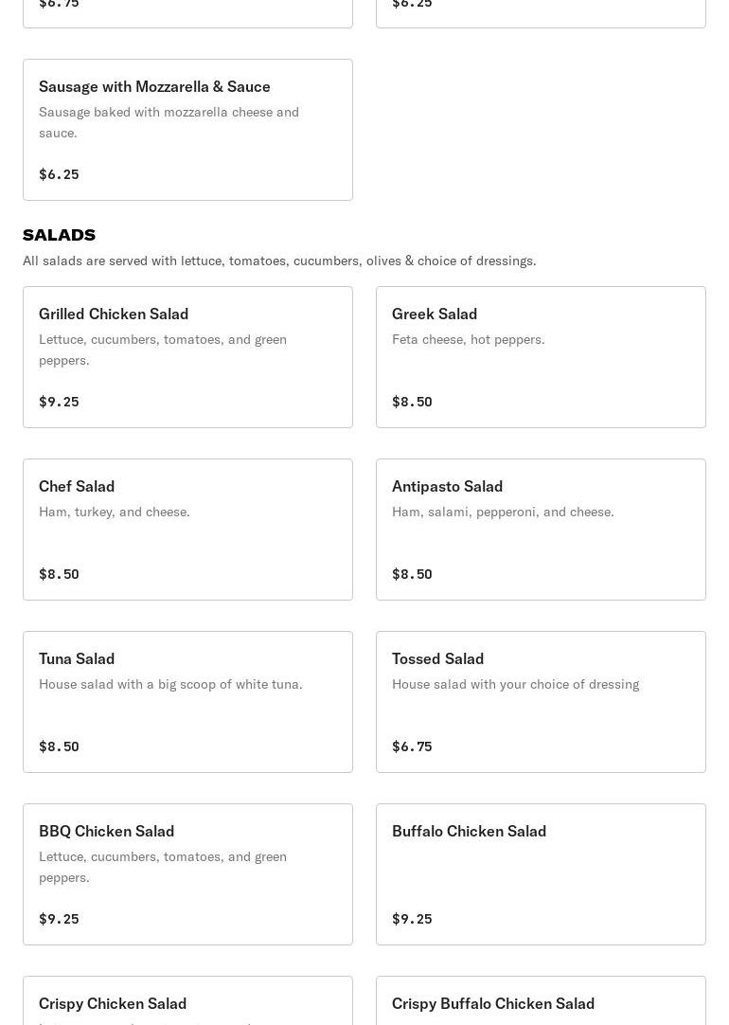Select the BBQ Chicken Salad item

pos(187,874)
